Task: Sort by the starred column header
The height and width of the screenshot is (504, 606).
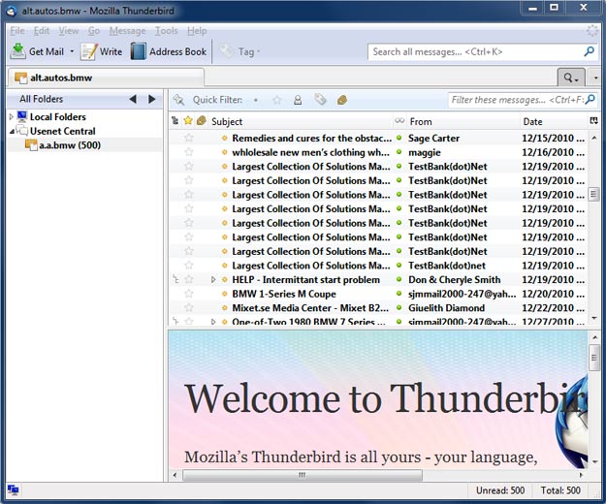Action: point(188,121)
